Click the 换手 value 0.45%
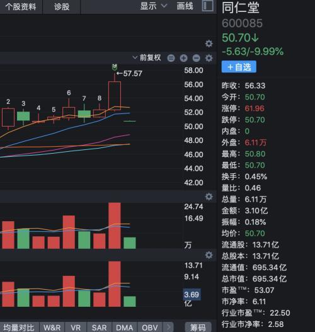 coord(256,176)
